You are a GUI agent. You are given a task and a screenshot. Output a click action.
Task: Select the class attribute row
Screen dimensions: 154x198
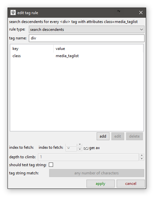(x=77, y=56)
